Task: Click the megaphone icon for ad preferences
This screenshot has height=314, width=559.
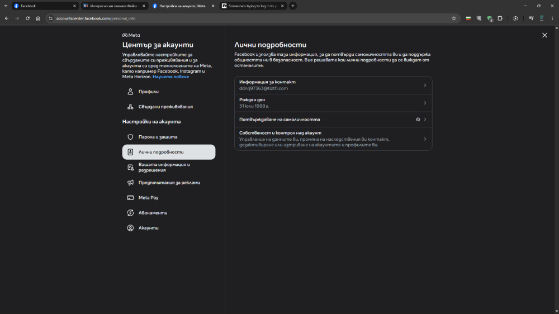Action: pyautogui.click(x=130, y=183)
